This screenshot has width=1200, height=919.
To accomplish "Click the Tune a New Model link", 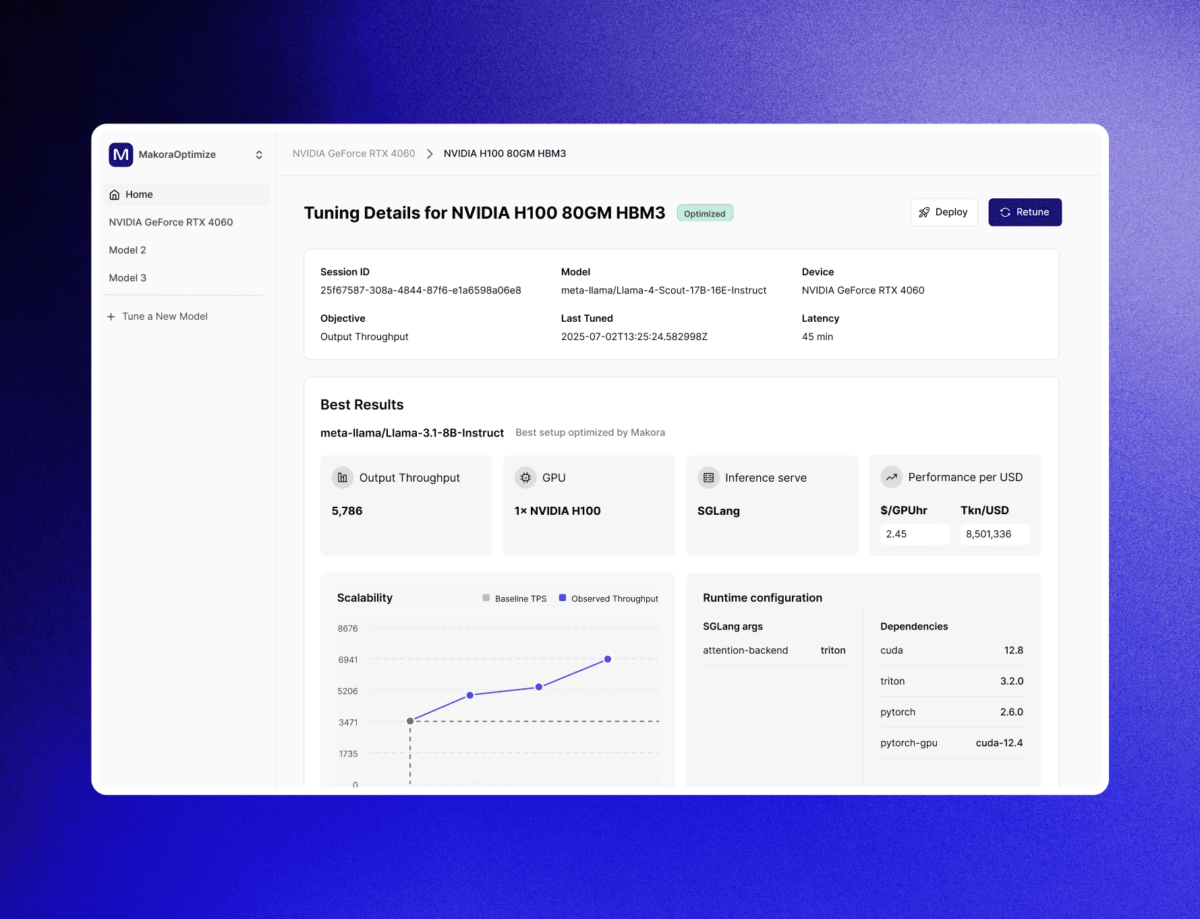I will pyautogui.click(x=165, y=316).
